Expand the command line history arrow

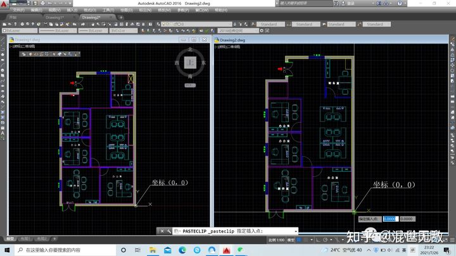click(296, 231)
